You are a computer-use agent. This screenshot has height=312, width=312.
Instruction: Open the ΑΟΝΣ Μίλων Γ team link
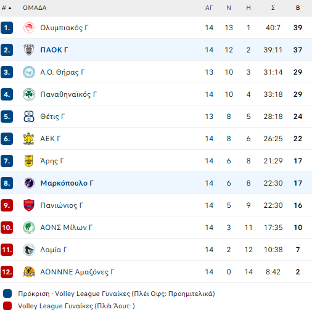[66, 228]
